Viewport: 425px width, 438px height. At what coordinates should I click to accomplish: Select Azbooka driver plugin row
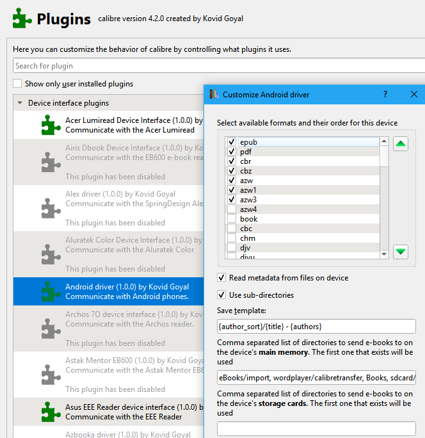(x=108, y=432)
